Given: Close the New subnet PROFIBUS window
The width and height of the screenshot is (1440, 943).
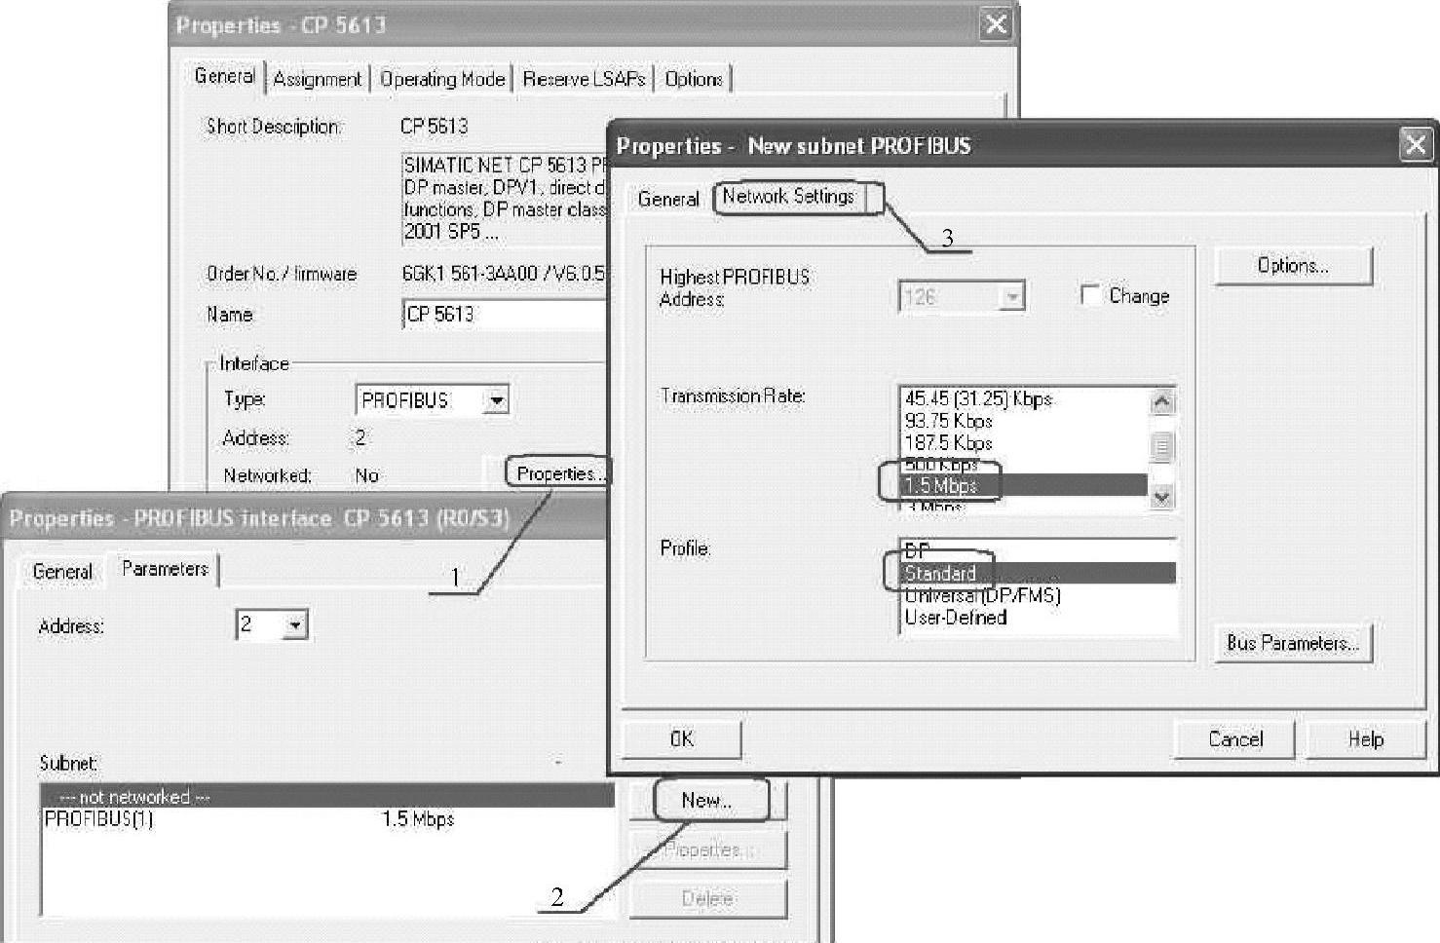Looking at the screenshot, I should point(1416,145).
